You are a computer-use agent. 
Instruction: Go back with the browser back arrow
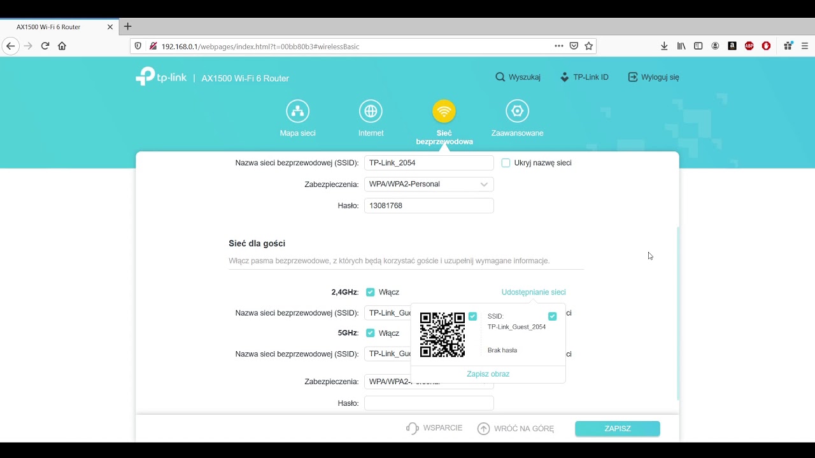pos(10,46)
